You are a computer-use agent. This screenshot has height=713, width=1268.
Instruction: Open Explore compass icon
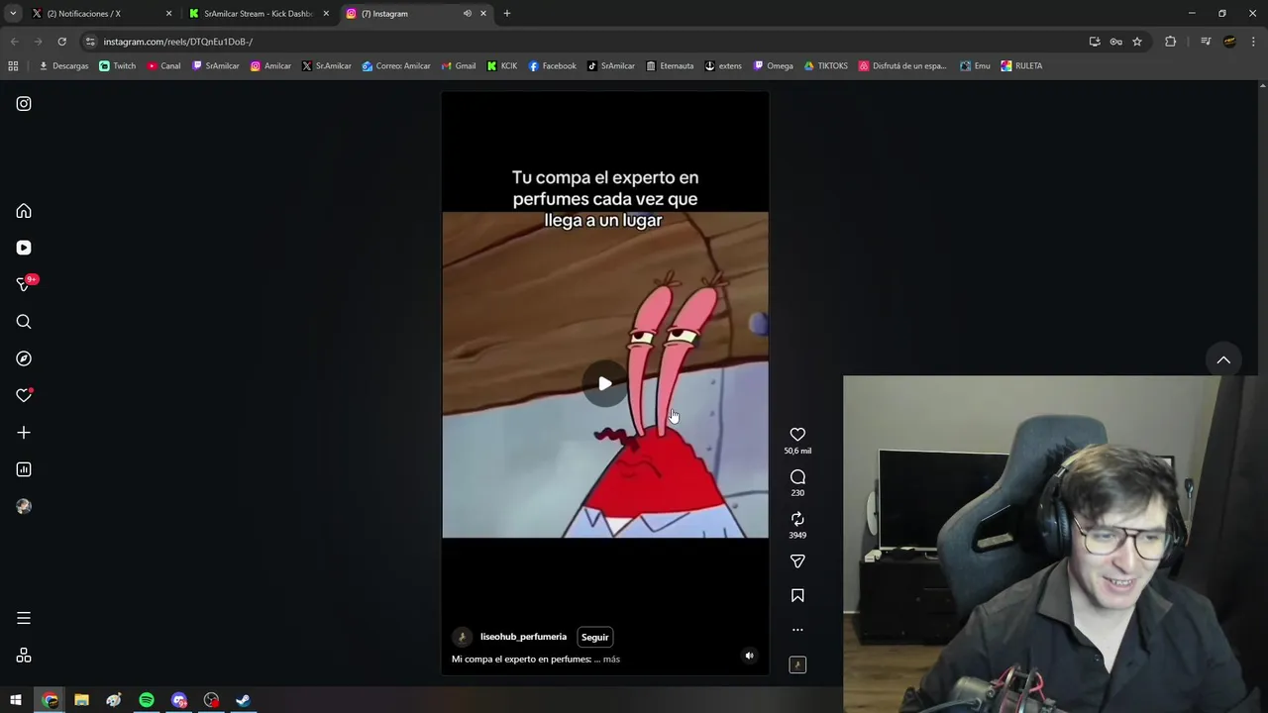pos(24,358)
